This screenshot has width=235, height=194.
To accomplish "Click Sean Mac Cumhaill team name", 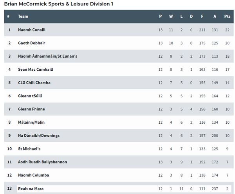I will 36,70.
